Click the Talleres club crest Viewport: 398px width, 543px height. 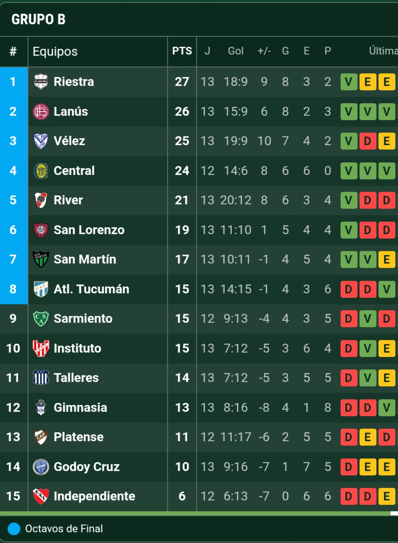tap(41, 378)
